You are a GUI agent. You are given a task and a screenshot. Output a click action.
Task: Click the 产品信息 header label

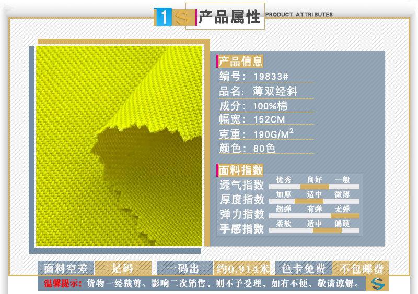240,62
